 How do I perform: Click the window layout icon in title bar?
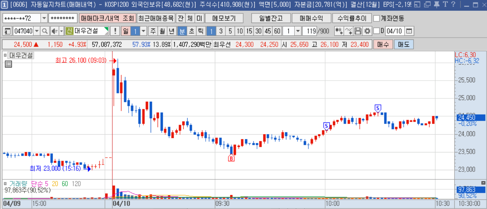pos(417,4)
